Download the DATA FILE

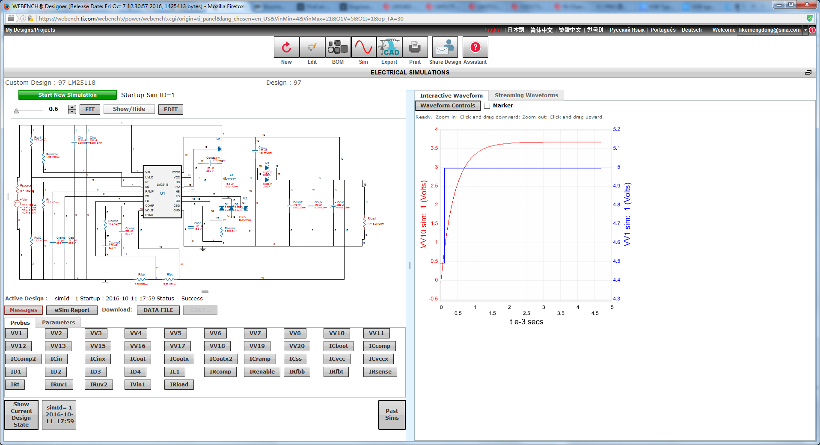click(158, 310)
